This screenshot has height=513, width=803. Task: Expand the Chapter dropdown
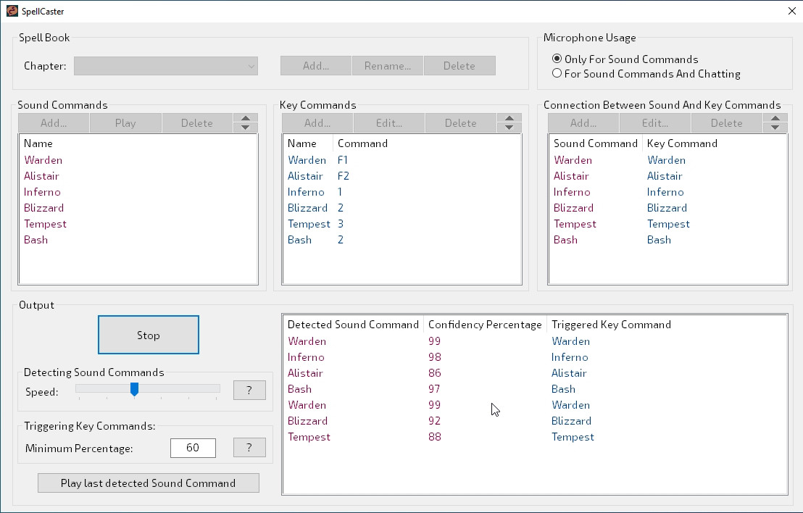(166, 66)
